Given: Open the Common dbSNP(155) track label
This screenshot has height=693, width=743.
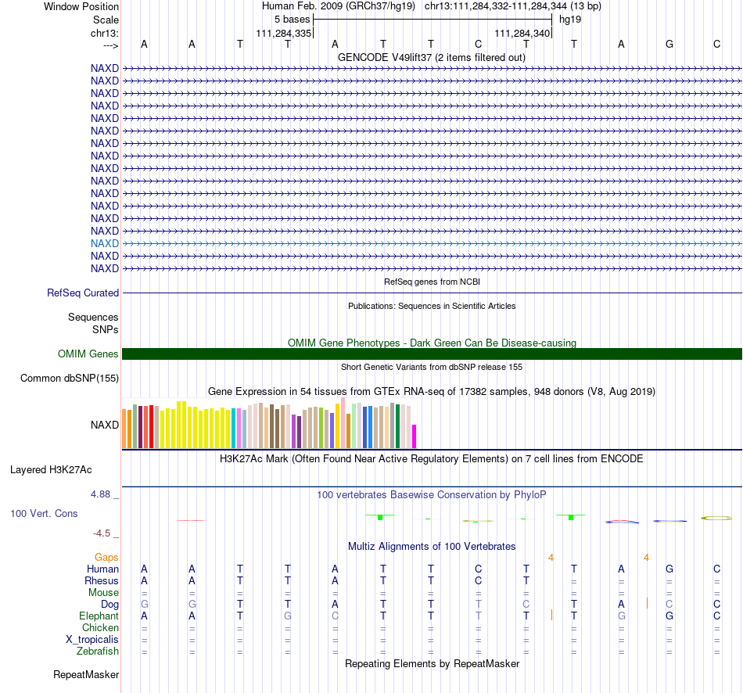Looking at the screenshot, I should [70, 379].
